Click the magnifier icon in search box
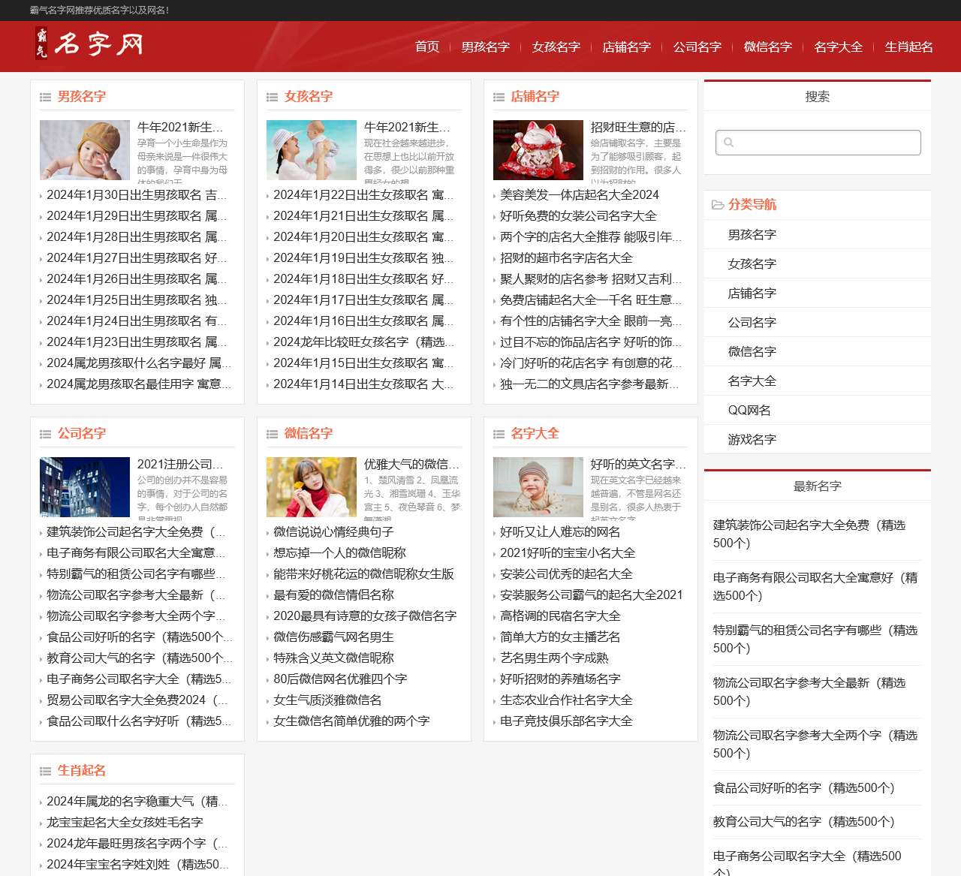961x876 pixels. click(x=728, y=142)
